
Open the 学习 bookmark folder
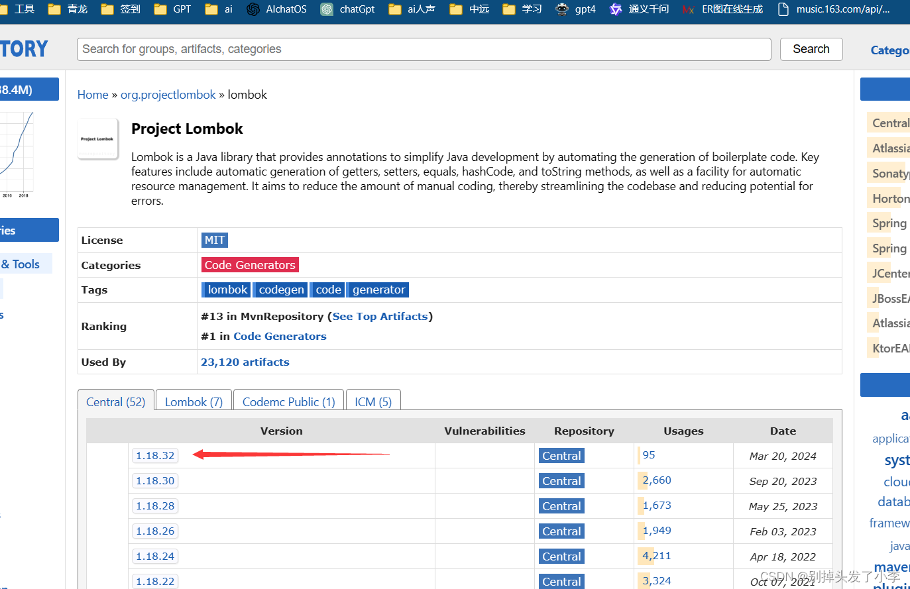(x=522, y=9)
